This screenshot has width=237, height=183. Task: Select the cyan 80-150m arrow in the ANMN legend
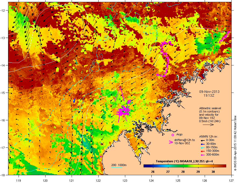click(x=203, y=147)
